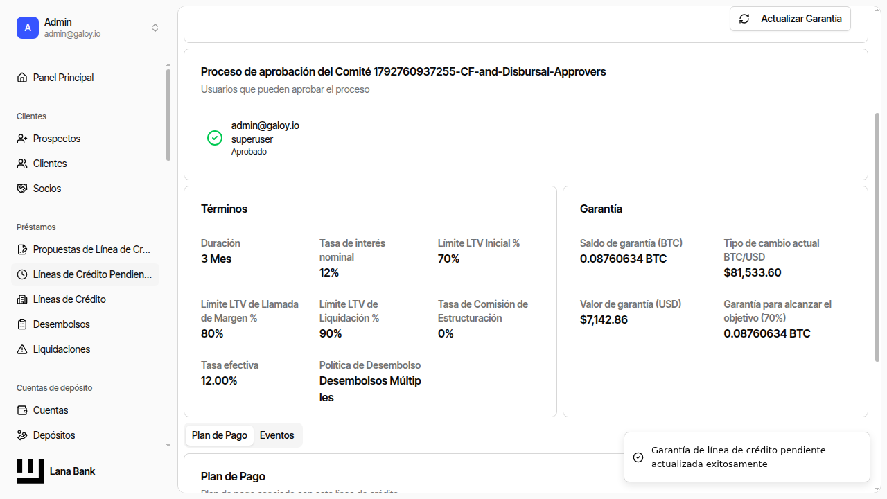
Task: Click the $81,533.60 exchange rate value
Action: coord(753,272)
